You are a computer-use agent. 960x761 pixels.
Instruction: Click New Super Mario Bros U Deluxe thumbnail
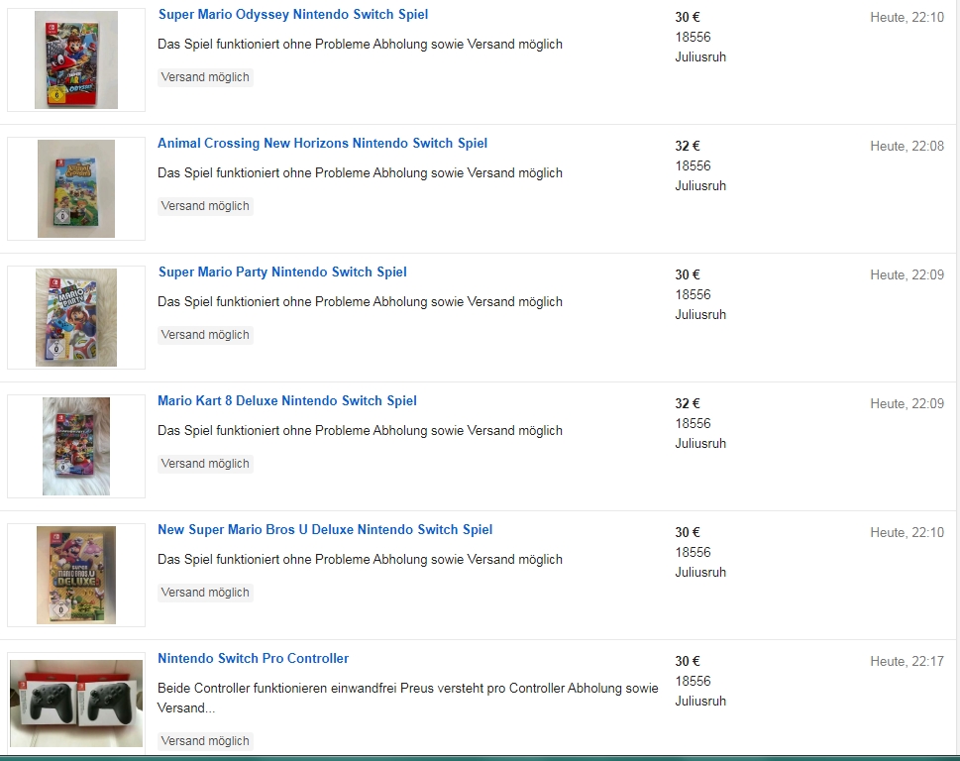click(76, 575)
